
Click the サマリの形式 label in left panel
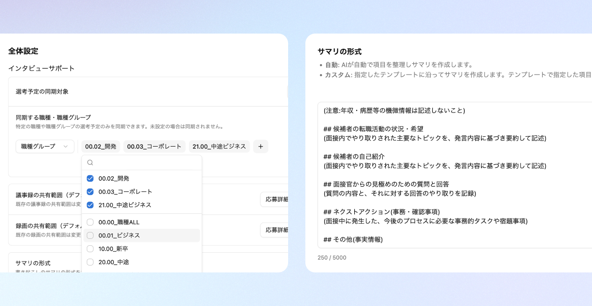coord(33,263)
